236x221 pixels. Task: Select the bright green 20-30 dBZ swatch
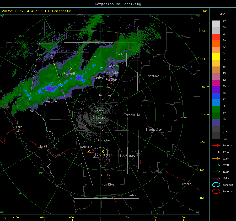click(216, 109)
